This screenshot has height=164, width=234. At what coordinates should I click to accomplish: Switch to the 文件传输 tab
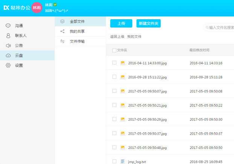click(81, 41)
